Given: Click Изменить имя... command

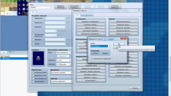Looking at the screenshot, I should point(123,69).
